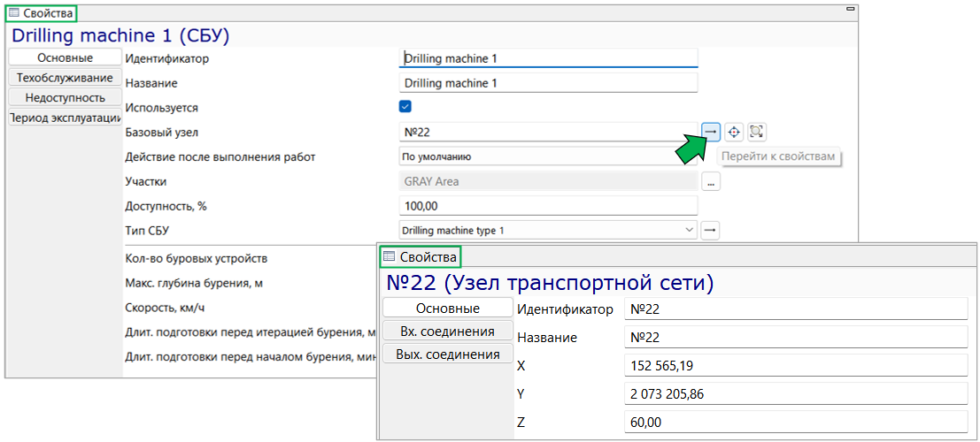Open the Действие после выполнения работ dropdown

[547, 156]
